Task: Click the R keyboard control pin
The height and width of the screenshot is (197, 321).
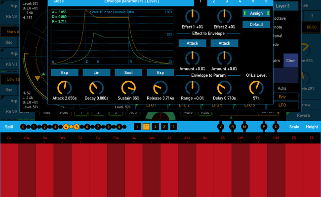Action: [233, 127]
